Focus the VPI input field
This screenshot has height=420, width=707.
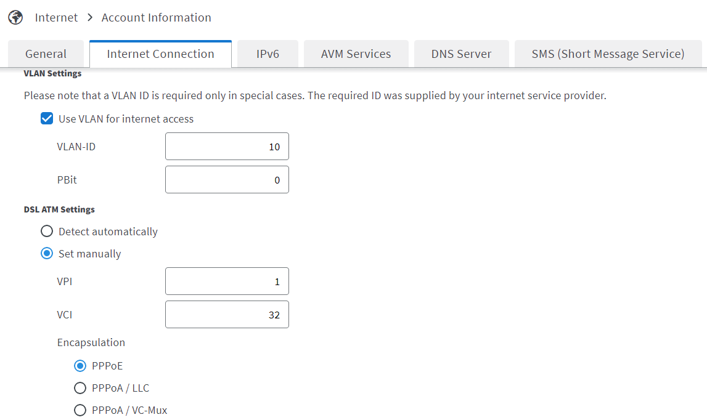[227, 281]
